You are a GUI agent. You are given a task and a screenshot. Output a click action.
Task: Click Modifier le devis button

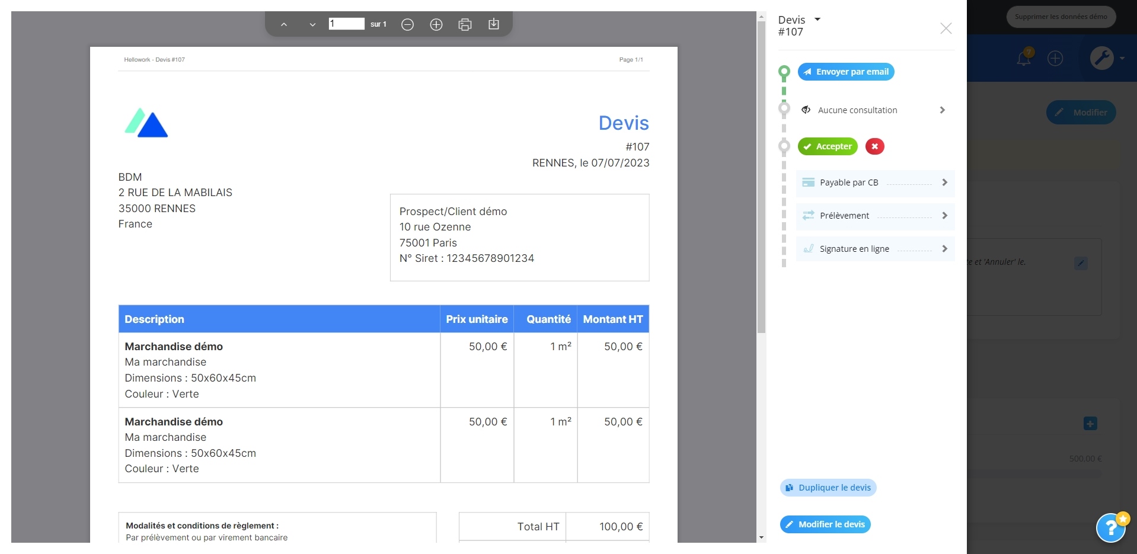(x=825, y=524)
